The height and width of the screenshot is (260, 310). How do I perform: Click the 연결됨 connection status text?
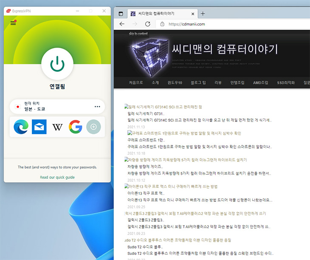point(57,86)
